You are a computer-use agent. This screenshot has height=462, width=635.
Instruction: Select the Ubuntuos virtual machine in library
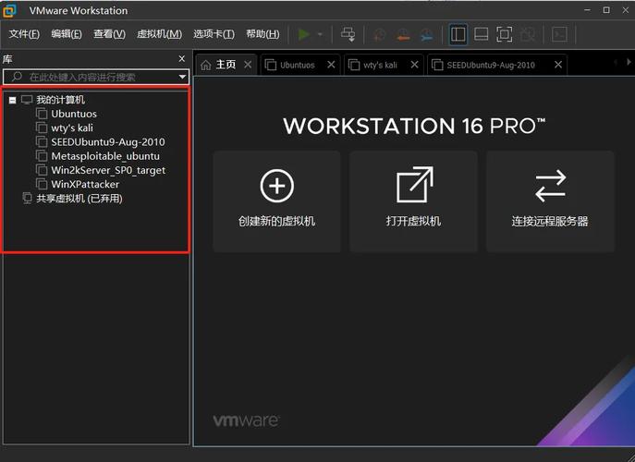point(74,114)
